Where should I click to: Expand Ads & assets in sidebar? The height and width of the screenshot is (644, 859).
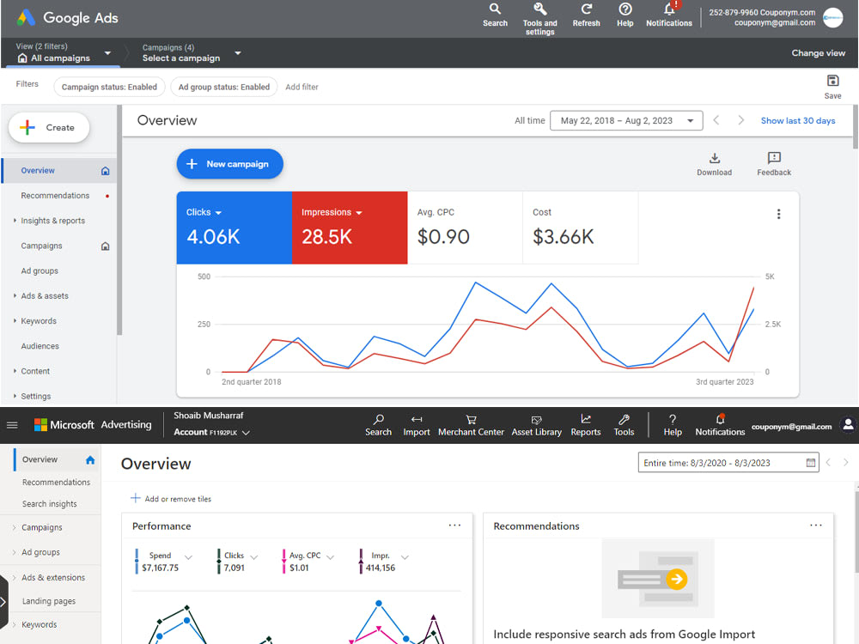[x=15, y=295]
